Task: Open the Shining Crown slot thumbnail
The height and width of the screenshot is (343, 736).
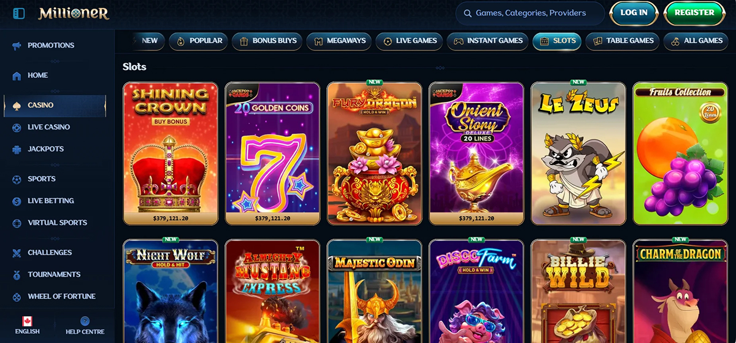Action: [x=171, y=153]
